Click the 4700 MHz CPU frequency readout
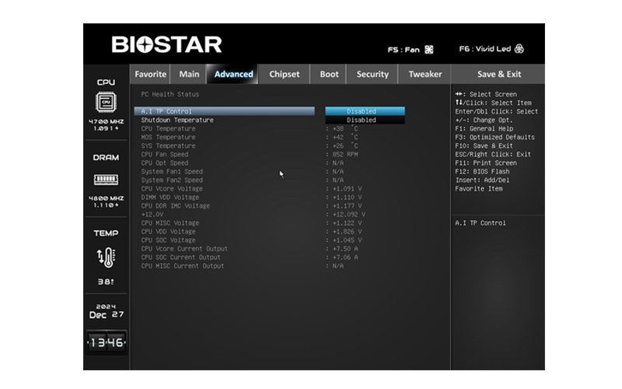This screenshot has height=389, width=622. pyautogui.click(x=106, y=121)
